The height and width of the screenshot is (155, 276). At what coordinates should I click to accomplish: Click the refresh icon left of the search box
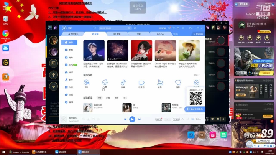click(x=95, y=28)
